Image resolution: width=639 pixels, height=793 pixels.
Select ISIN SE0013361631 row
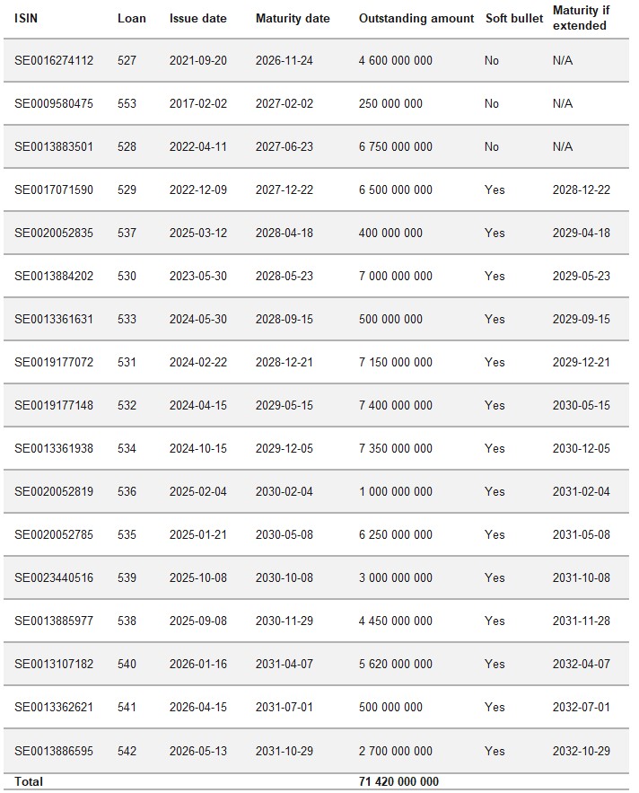[x=316, y=319]
